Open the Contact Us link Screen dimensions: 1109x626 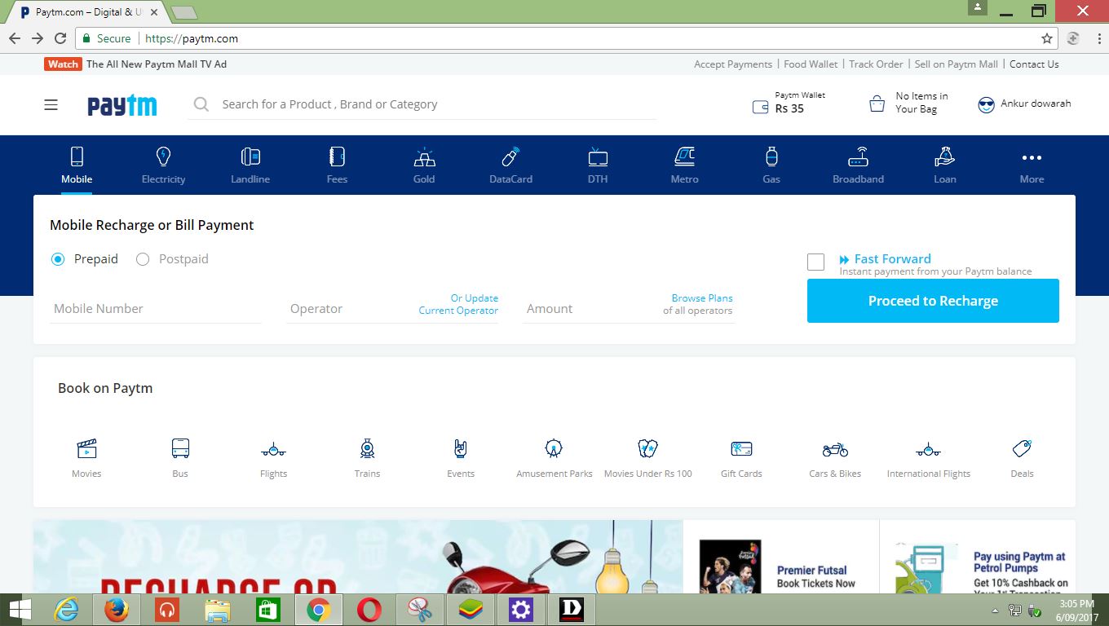click(x=1034, y=64)
